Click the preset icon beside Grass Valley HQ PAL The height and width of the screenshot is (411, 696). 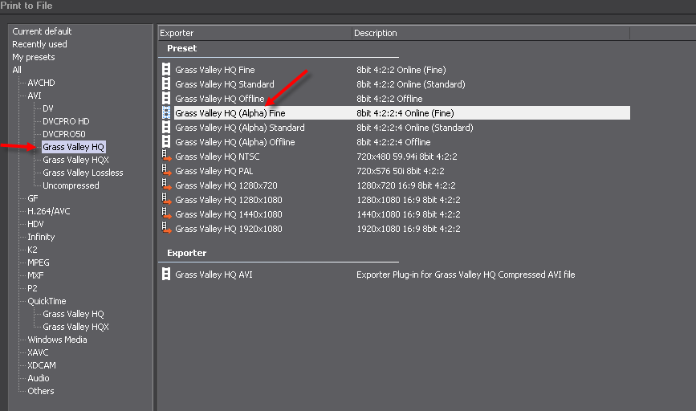click(x=166, y=171)
